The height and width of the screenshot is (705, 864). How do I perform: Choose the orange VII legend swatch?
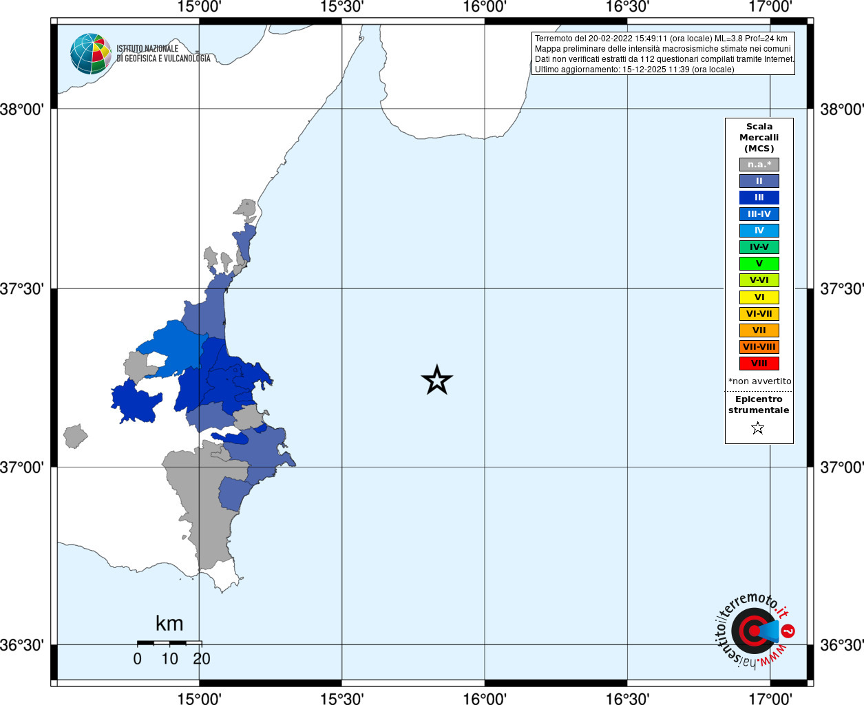[x=759, y=330]
